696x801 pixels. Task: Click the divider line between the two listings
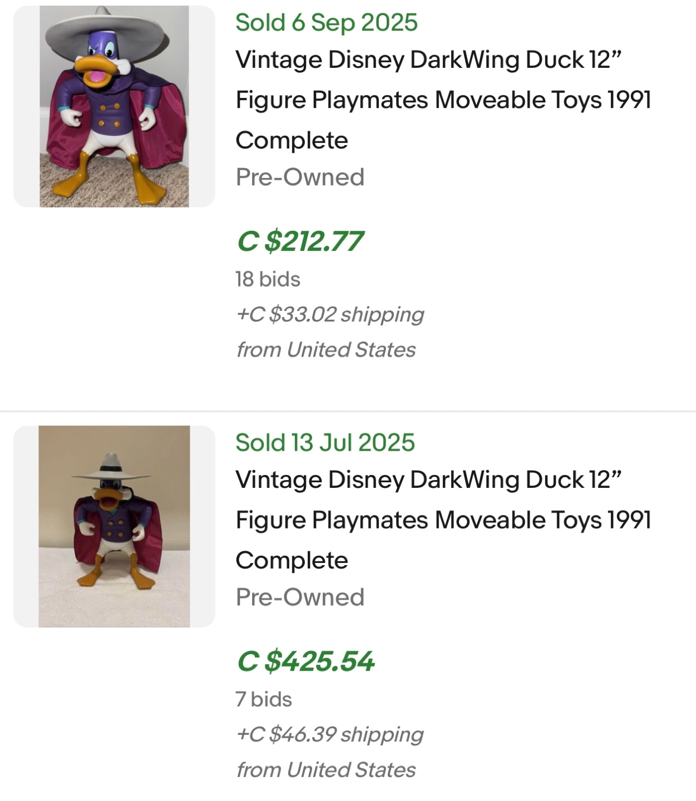pos(348,412)
